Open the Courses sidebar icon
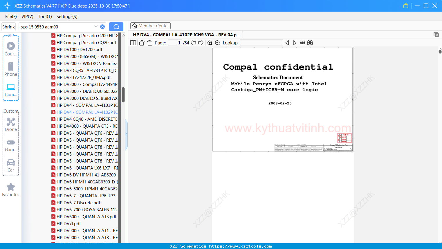442x249 pixels. pyautogui.click(x=11, y=49)
